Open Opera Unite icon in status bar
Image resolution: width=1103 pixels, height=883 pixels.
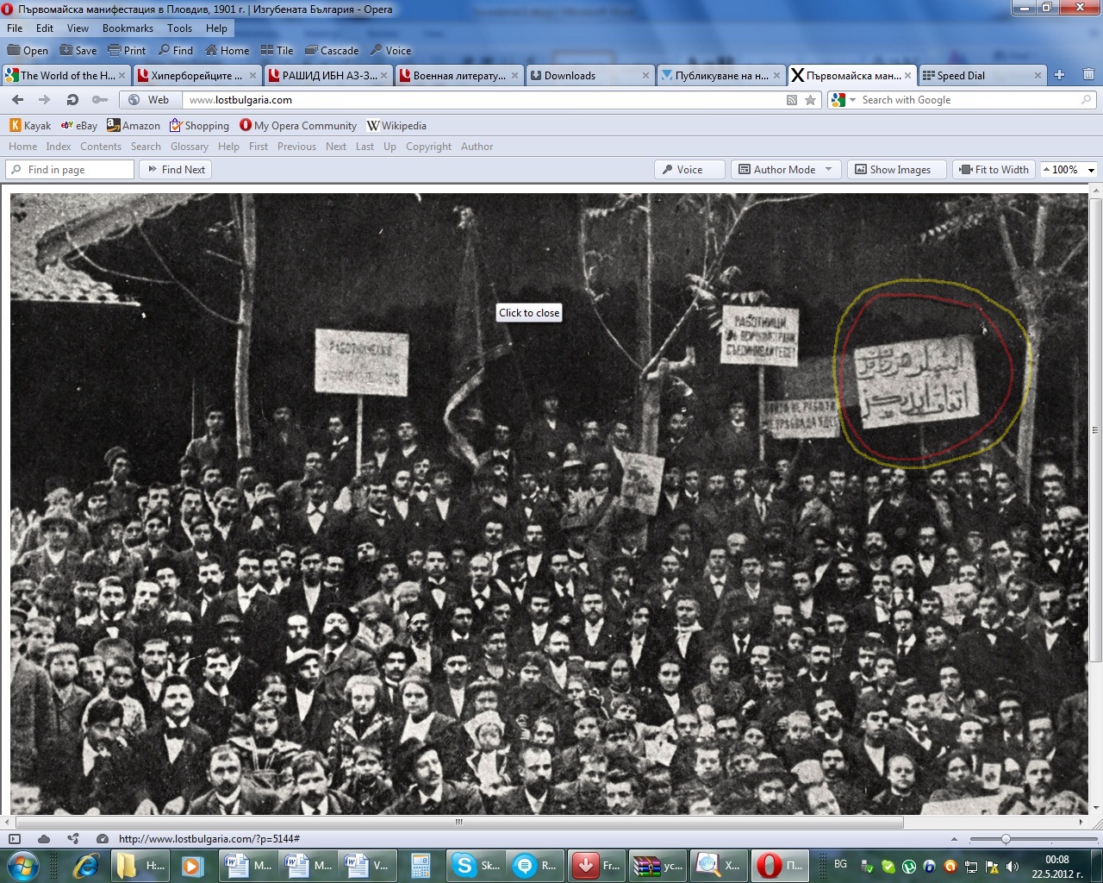tap(73, 839)
